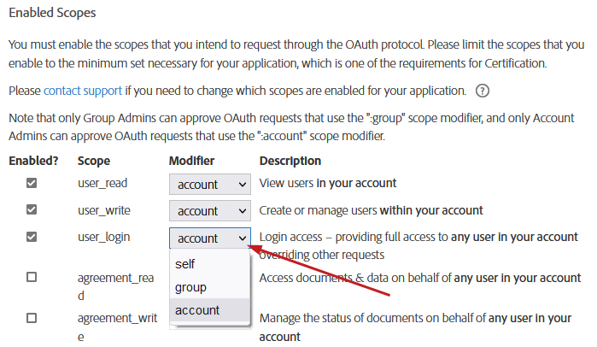Click the Scope column header
The height and width of the screenshot is (347, 597).
pyautogui.click(x=94, y=161)
